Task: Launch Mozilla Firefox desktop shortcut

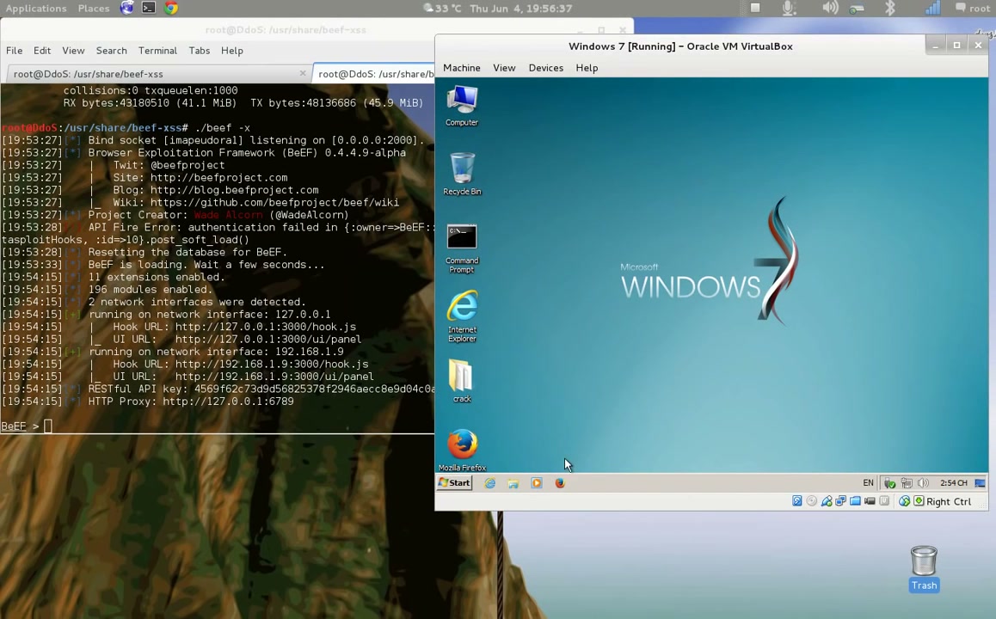Action: point(462,450)
